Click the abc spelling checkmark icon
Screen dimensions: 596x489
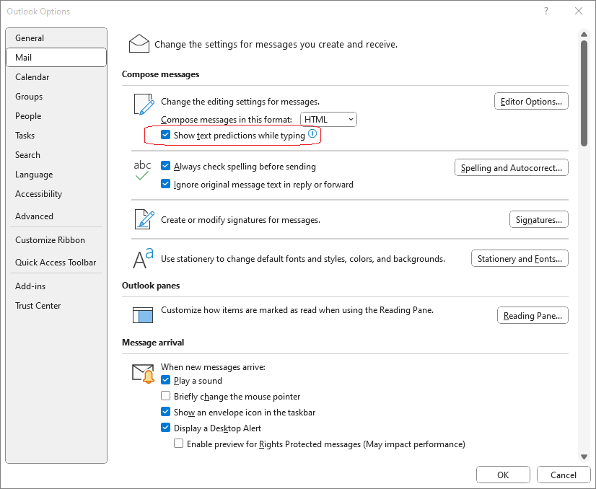click(142, 170)
